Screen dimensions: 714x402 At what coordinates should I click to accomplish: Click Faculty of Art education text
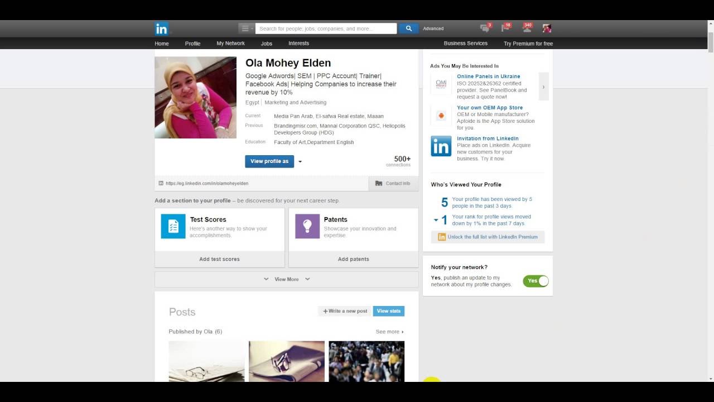pos(313,142)
